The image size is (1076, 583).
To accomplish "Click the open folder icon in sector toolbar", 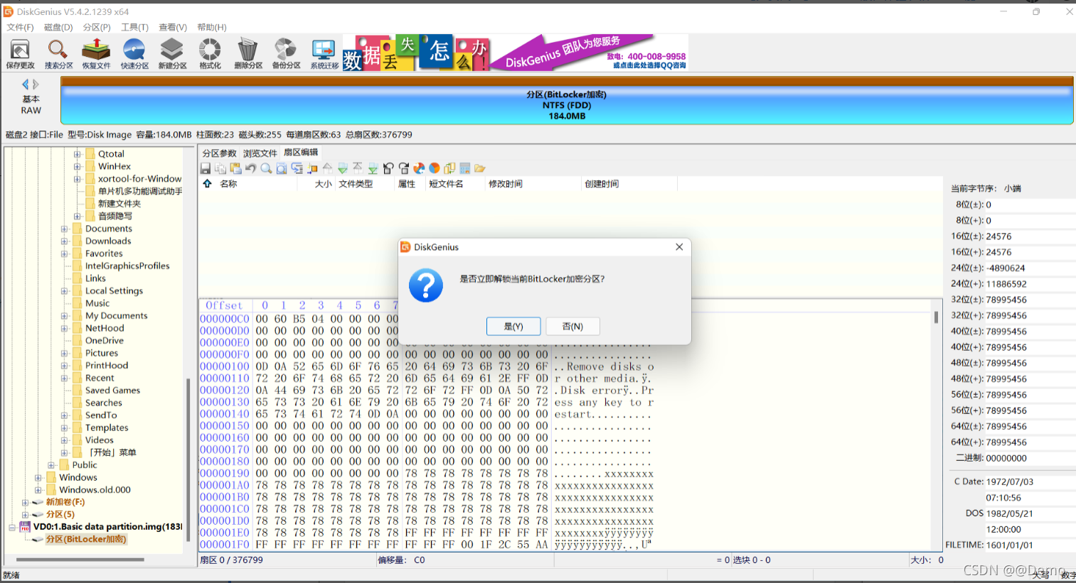I will [x=479, y=168].
